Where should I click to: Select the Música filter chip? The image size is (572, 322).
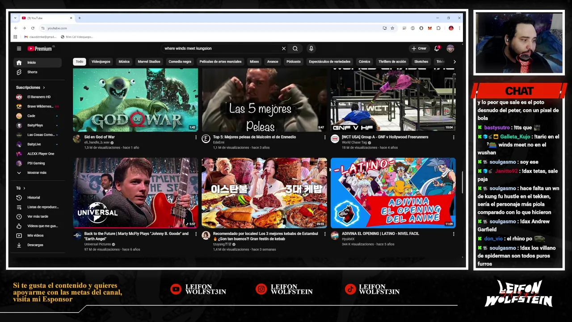[x=124, y=62]
